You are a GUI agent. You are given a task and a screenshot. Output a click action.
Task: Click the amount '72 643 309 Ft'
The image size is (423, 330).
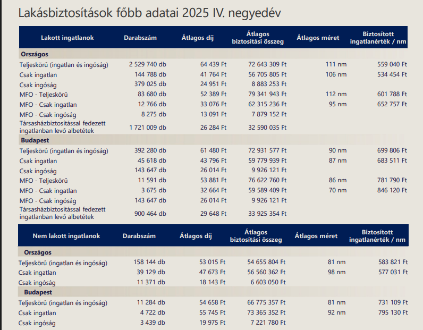click(x=267, y=64)
